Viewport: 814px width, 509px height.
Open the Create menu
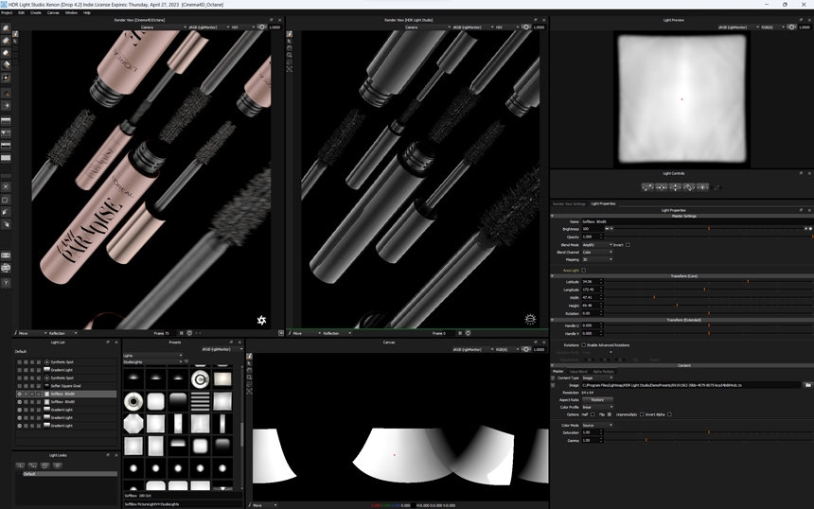coord(36,12)
